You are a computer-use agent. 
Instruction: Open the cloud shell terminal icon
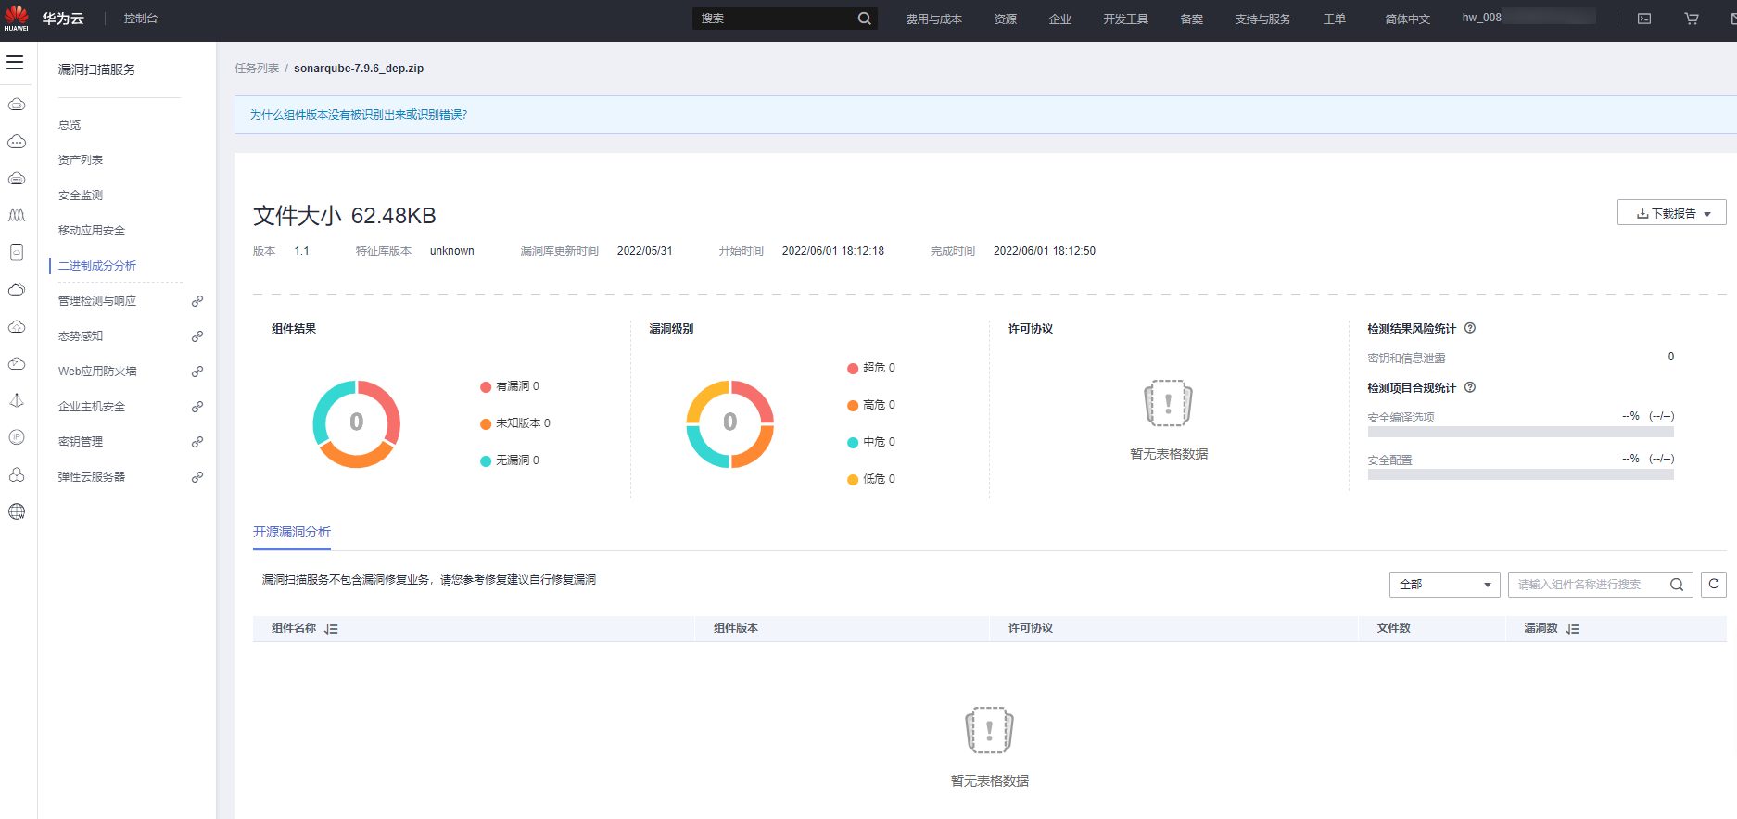click(1644, 19)
